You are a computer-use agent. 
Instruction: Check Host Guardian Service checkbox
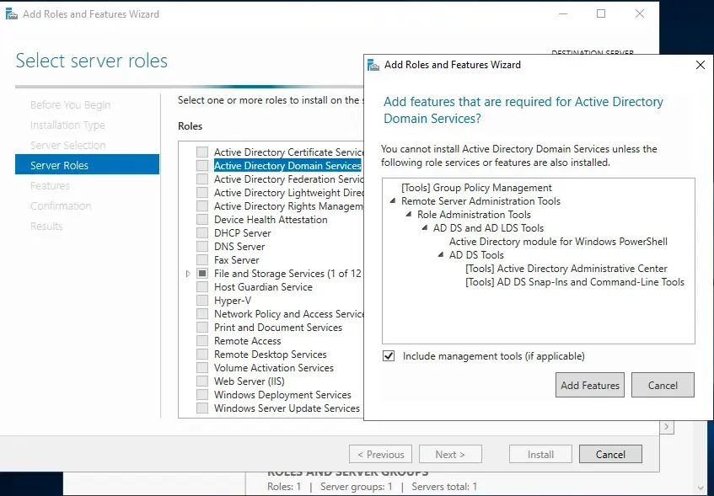(x=202, y=286)
